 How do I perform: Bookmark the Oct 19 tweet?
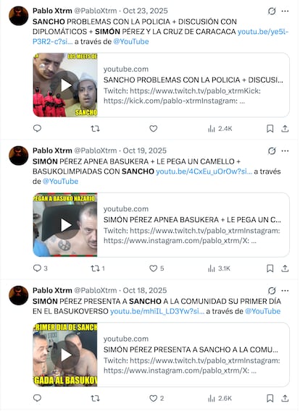point(270,268)
